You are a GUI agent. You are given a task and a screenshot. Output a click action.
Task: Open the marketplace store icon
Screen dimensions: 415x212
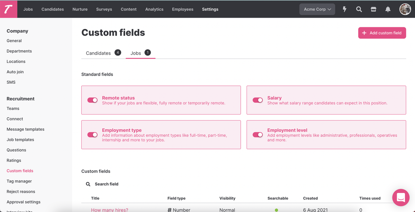pyautogui.click(x=373, y=9)
